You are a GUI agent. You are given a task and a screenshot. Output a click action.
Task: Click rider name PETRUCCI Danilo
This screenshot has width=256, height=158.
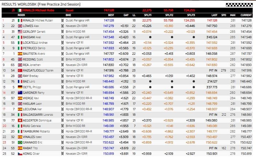[x=34, y=48]
